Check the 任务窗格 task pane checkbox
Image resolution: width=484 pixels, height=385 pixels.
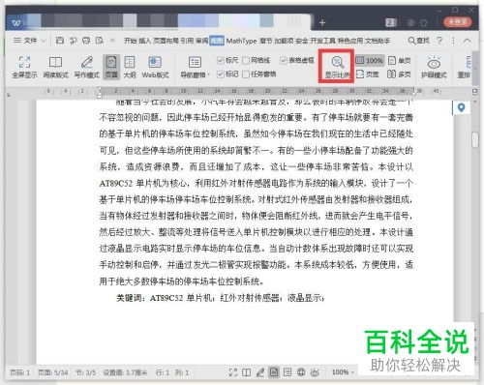[246, 74]
